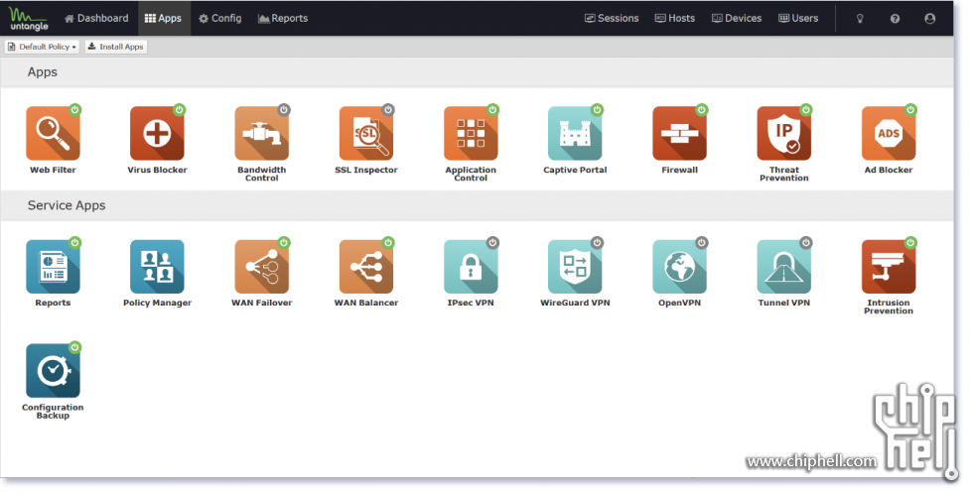
Task: Go to the Dashboard tab
Action: pos(96,19)
